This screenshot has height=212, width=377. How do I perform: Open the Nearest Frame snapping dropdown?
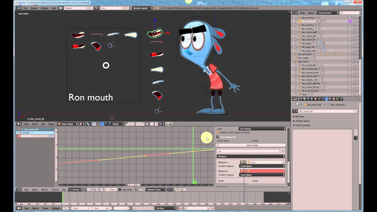(156, 190)
